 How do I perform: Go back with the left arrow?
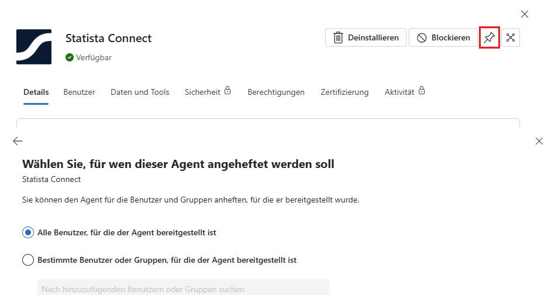coord(18,141)
